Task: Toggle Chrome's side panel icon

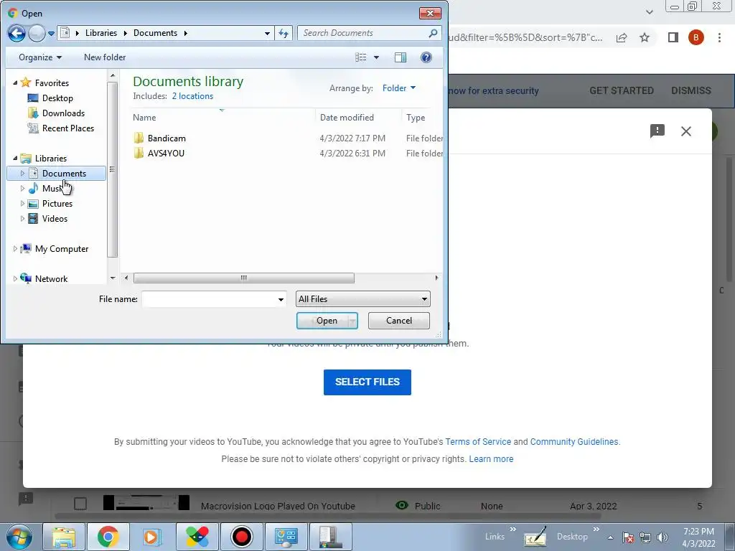Action: pos(673,37)
